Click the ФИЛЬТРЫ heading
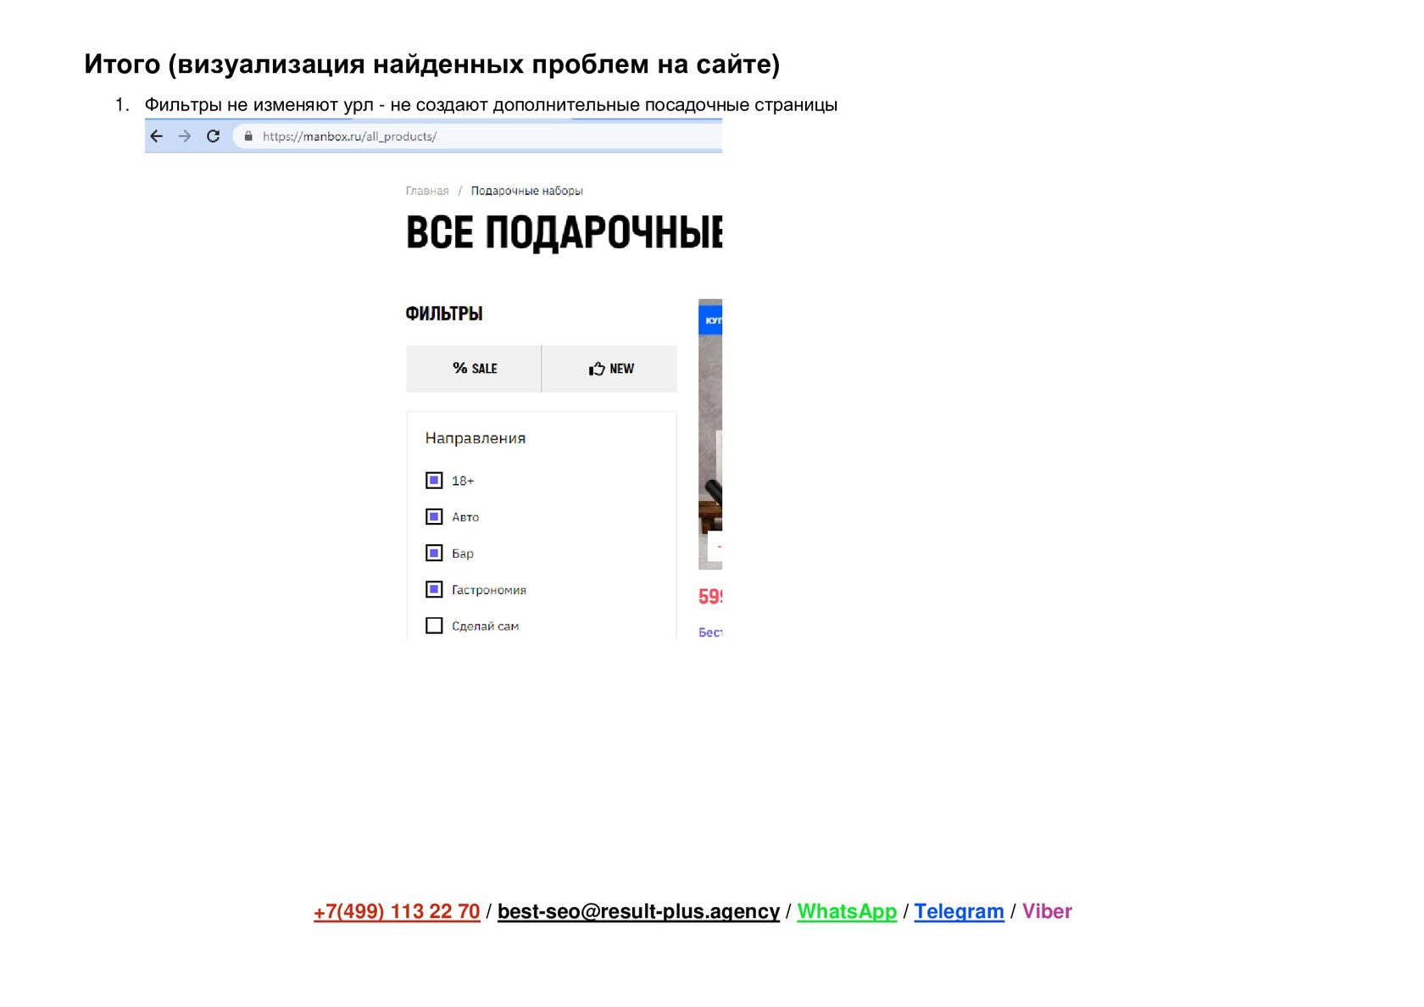Image resolution: width=1424 pixels, height=1007 pixels. pos(444,314)
